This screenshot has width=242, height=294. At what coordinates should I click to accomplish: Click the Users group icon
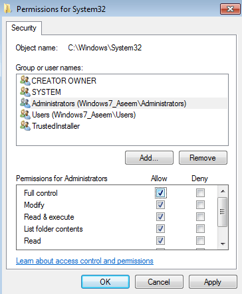[x=25, y=114]
